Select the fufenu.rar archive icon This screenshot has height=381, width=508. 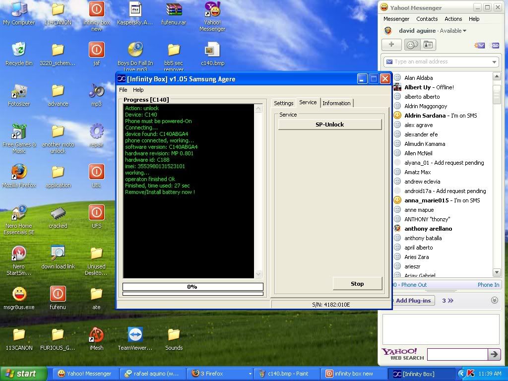pyautogui.click(x=174, y=13)
